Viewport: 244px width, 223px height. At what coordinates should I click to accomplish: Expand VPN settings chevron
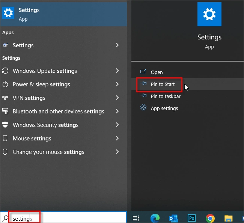[117, 98]
